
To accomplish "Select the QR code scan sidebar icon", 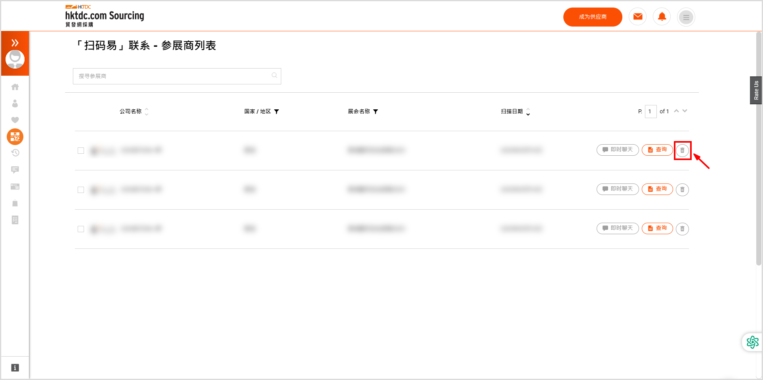I will [x=15, y=137].
